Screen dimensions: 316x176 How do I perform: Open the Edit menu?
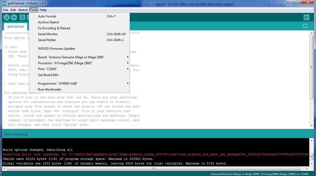13,10
